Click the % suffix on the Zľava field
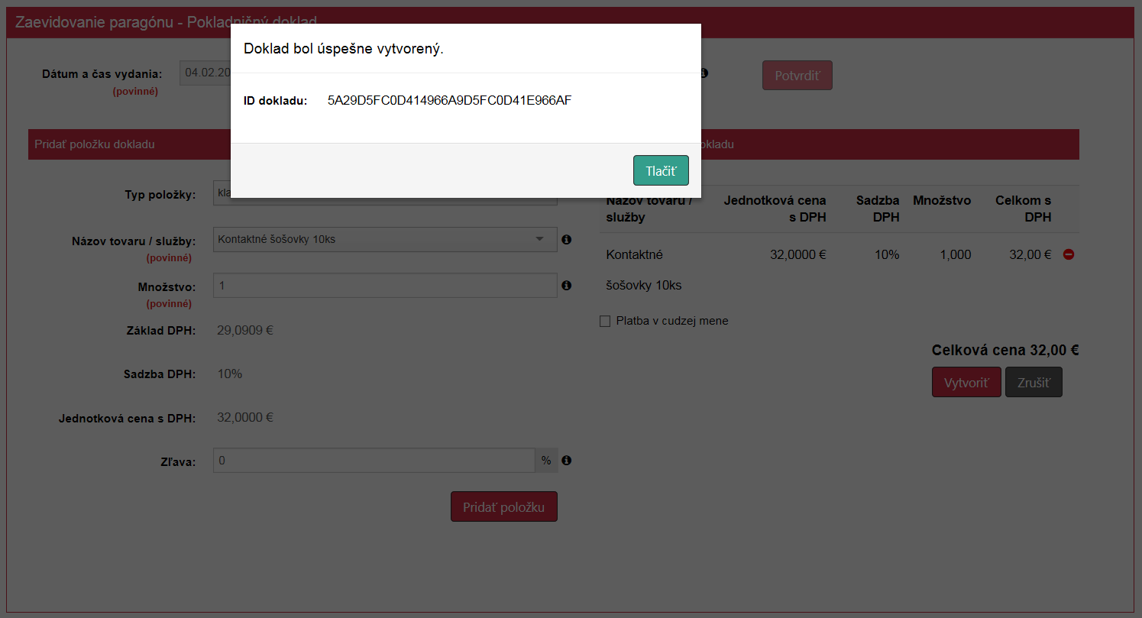The width and height of the screenshot is (1142, 618). tap(546, 461)
